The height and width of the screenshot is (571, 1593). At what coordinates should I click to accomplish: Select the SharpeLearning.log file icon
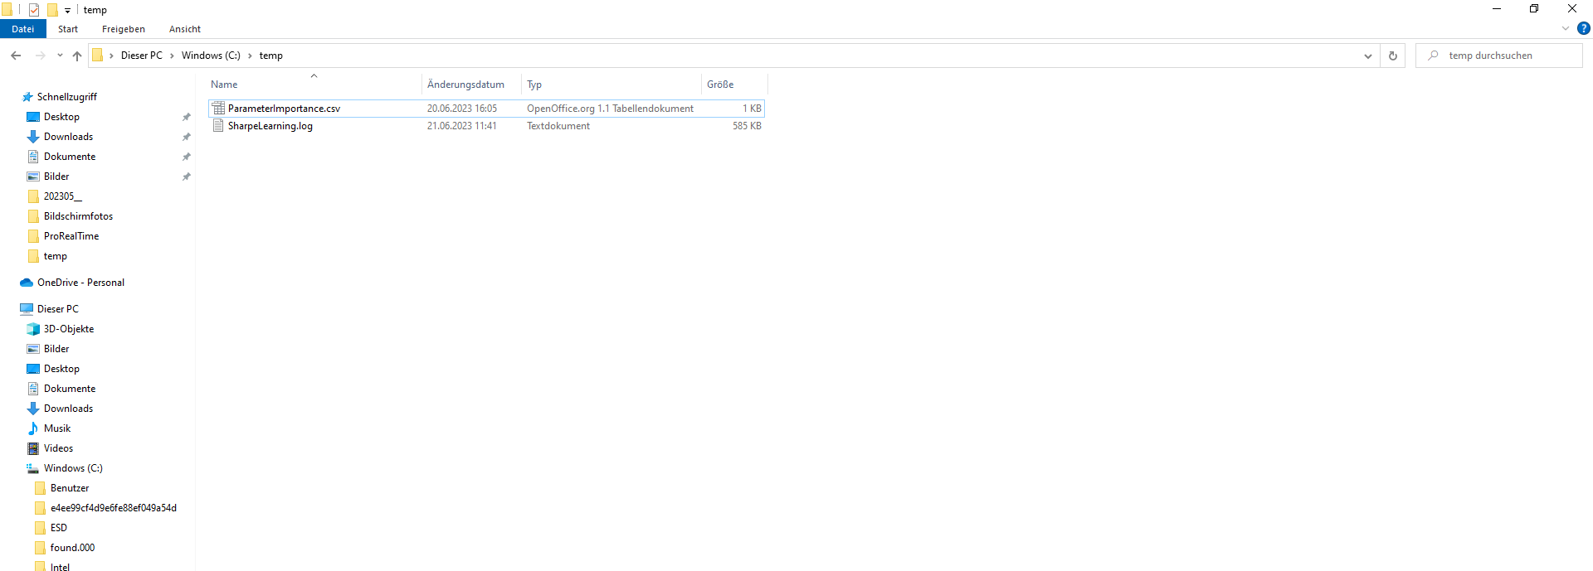218,126
